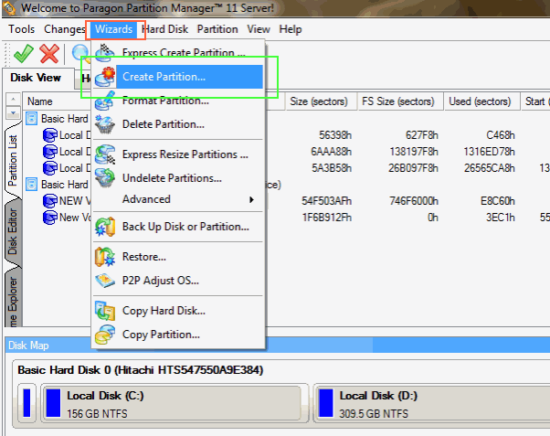Select Format Partition from Wizards menu
The image size is (550, 436).
(164, 100)
